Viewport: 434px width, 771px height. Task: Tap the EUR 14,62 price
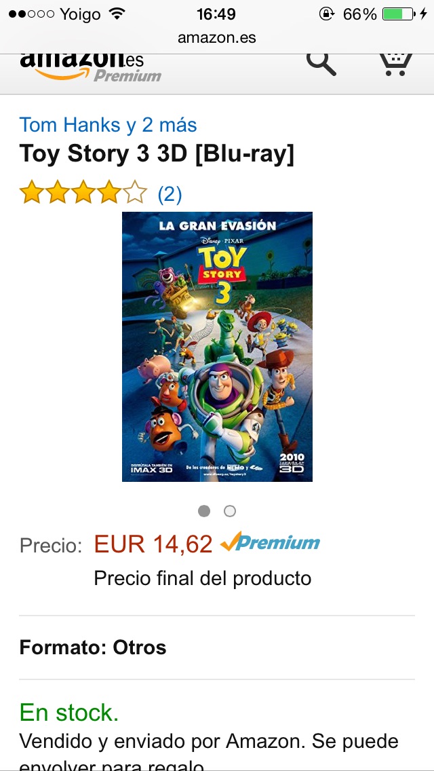[153, 544]
